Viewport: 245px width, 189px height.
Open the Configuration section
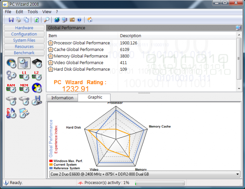tap(24, 34)
